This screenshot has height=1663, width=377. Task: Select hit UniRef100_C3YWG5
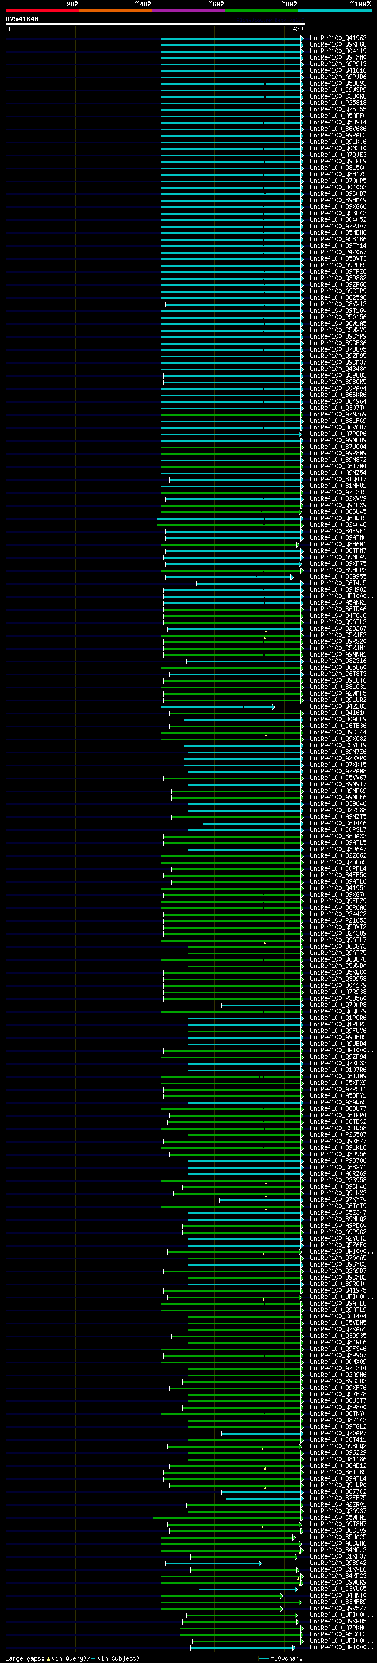(338, 1589)
